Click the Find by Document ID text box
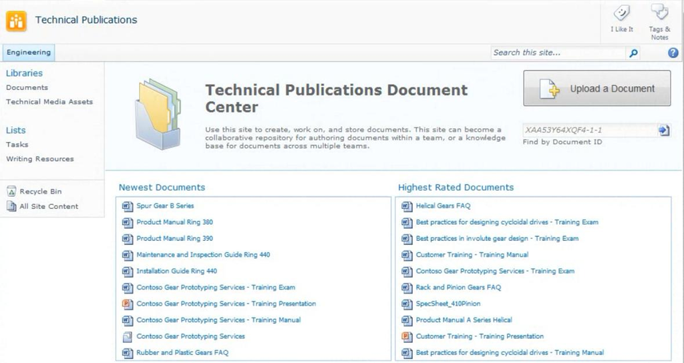The height and width of the screenshot is (363, 684). tap(590, 130)
